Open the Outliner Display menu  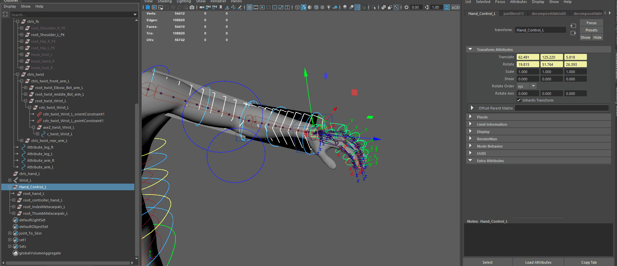point(10,6)
